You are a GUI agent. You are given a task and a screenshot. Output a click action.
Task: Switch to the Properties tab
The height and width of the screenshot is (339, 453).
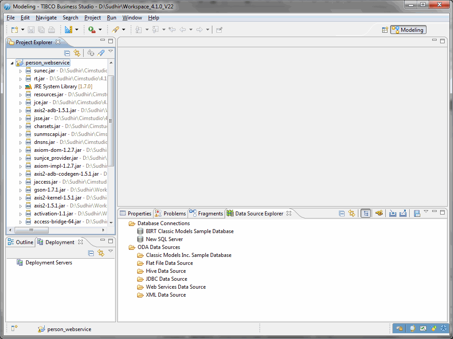point(135,213)
